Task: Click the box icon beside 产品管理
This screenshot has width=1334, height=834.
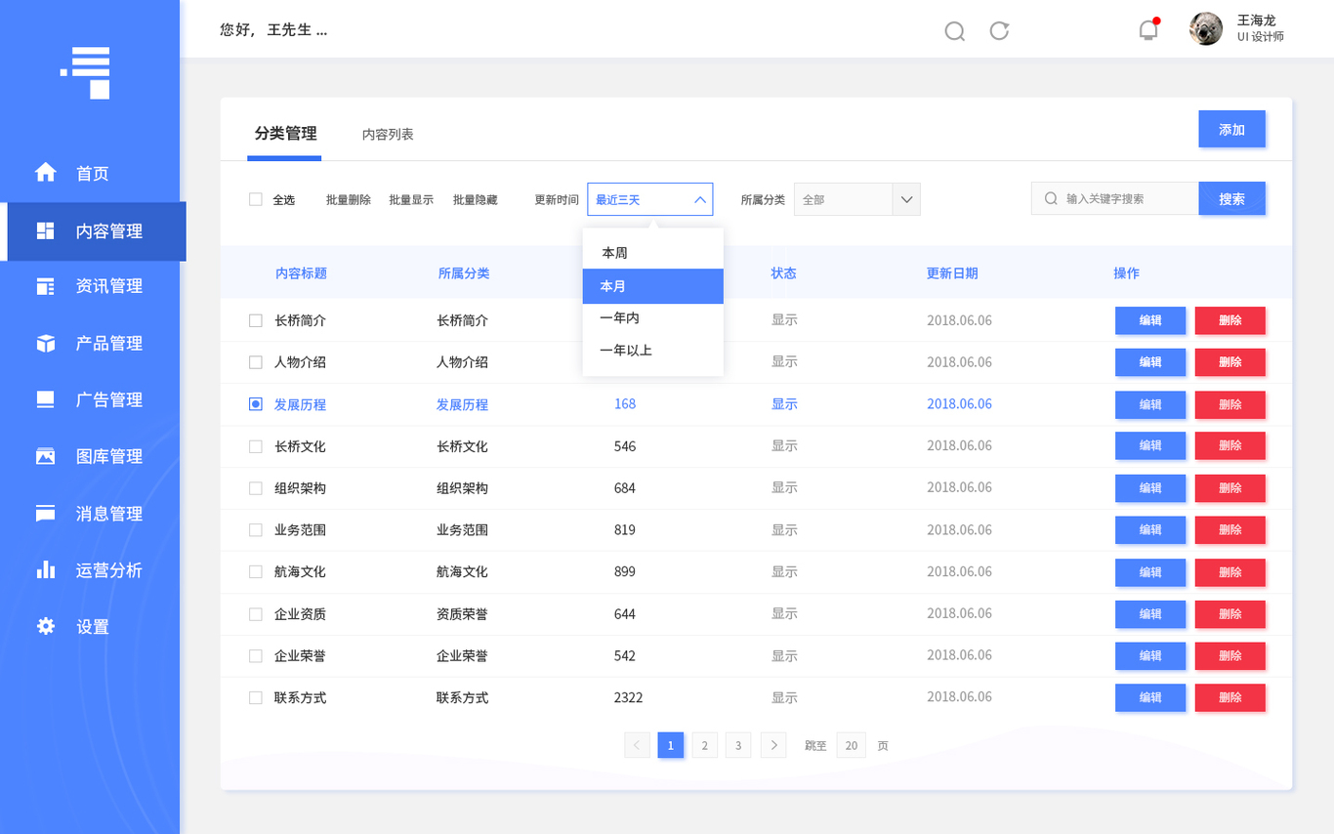Action: tap(46, 343)
